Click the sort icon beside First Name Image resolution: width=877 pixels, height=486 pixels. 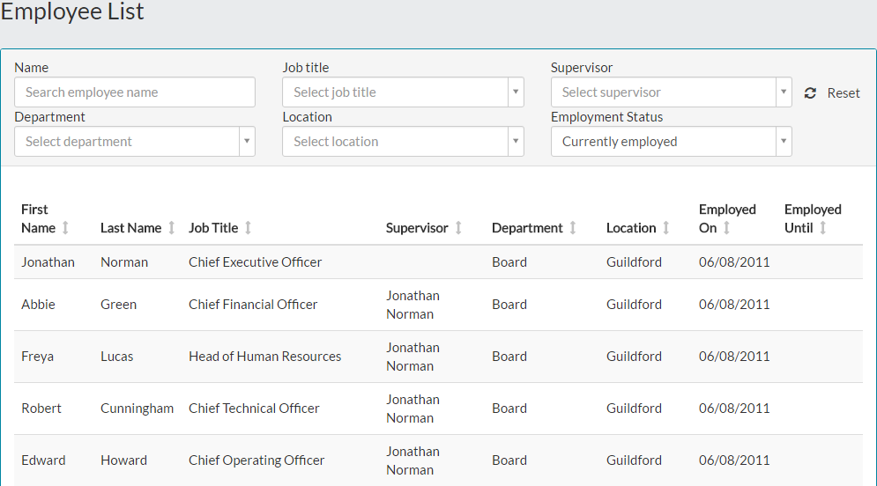coord(65,228)
